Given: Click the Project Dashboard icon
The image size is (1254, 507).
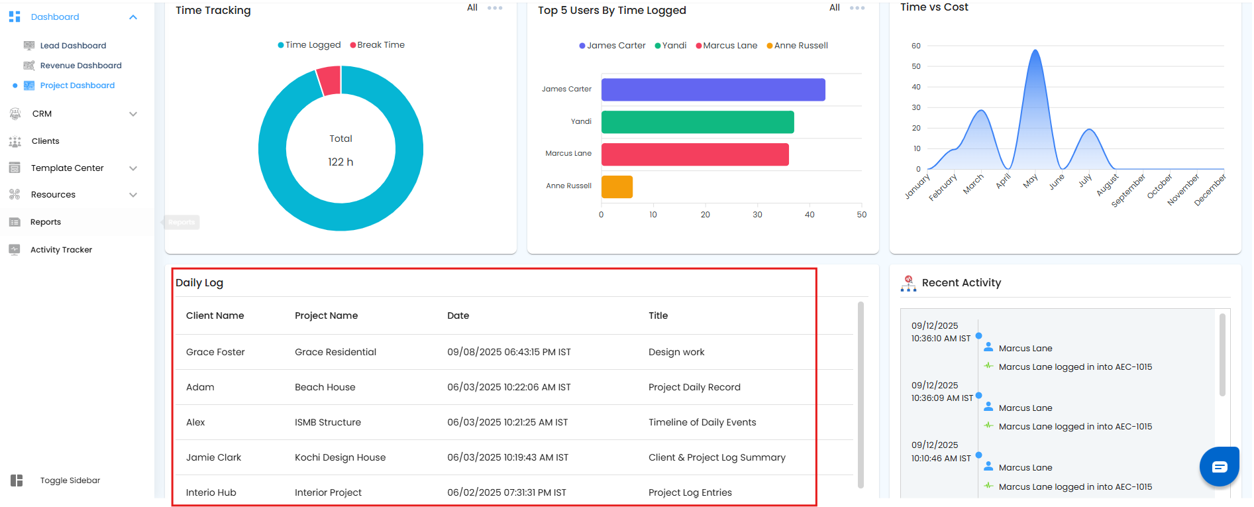Looking at the screenshot, I should (x=29, y=85).
